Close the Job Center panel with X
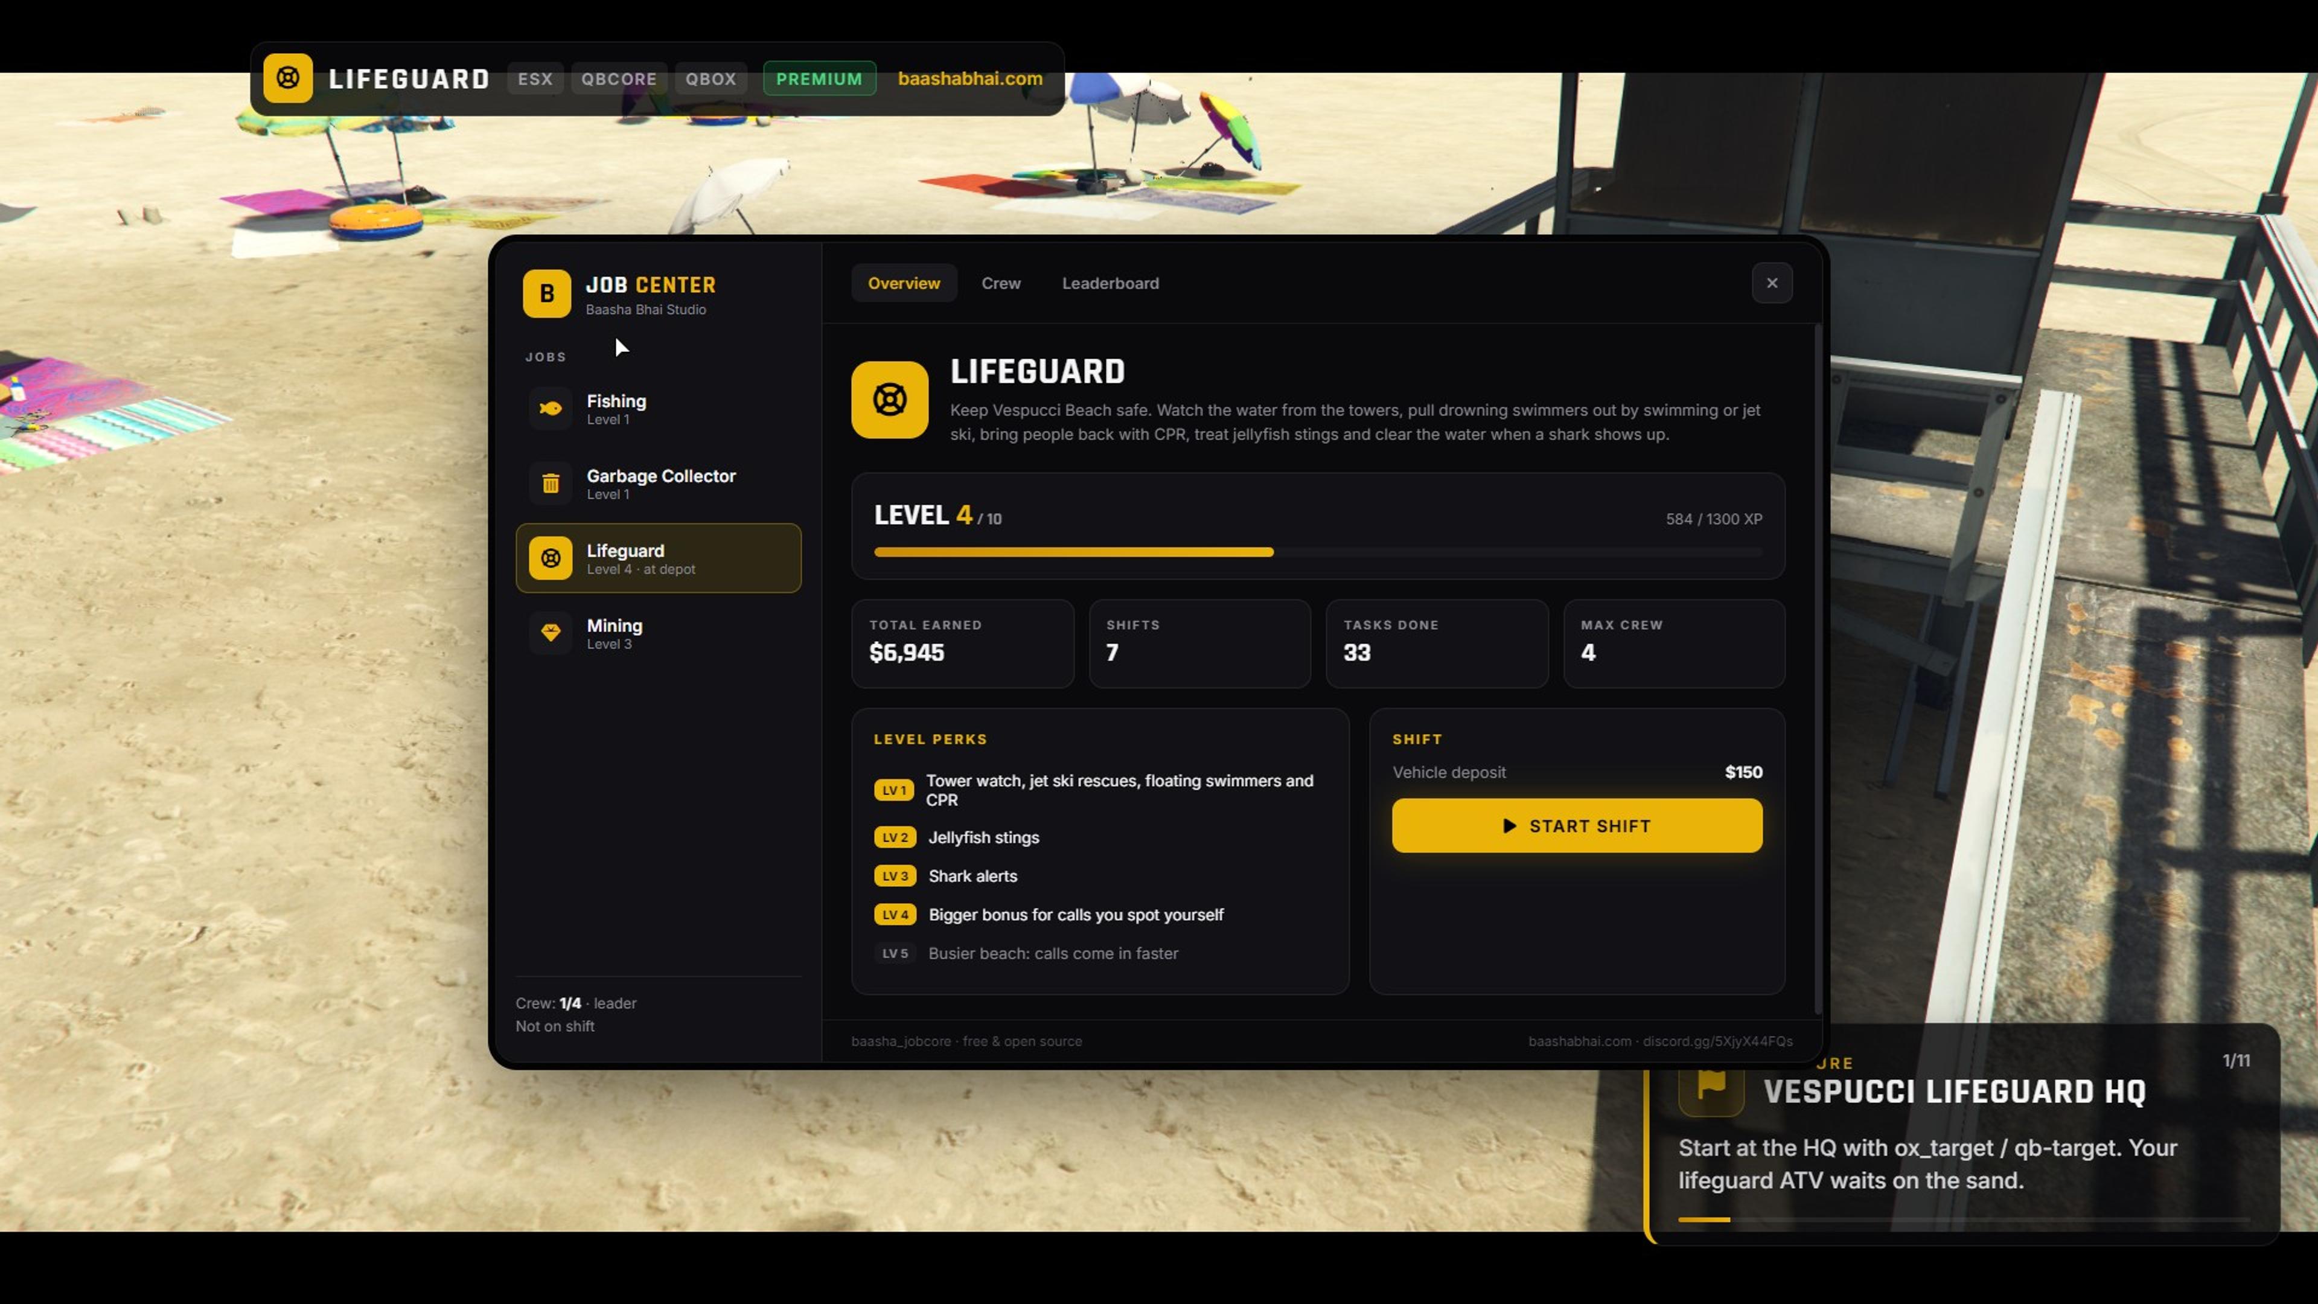The height and width of the screenshot is (1304, 2318). point(1772,284)
